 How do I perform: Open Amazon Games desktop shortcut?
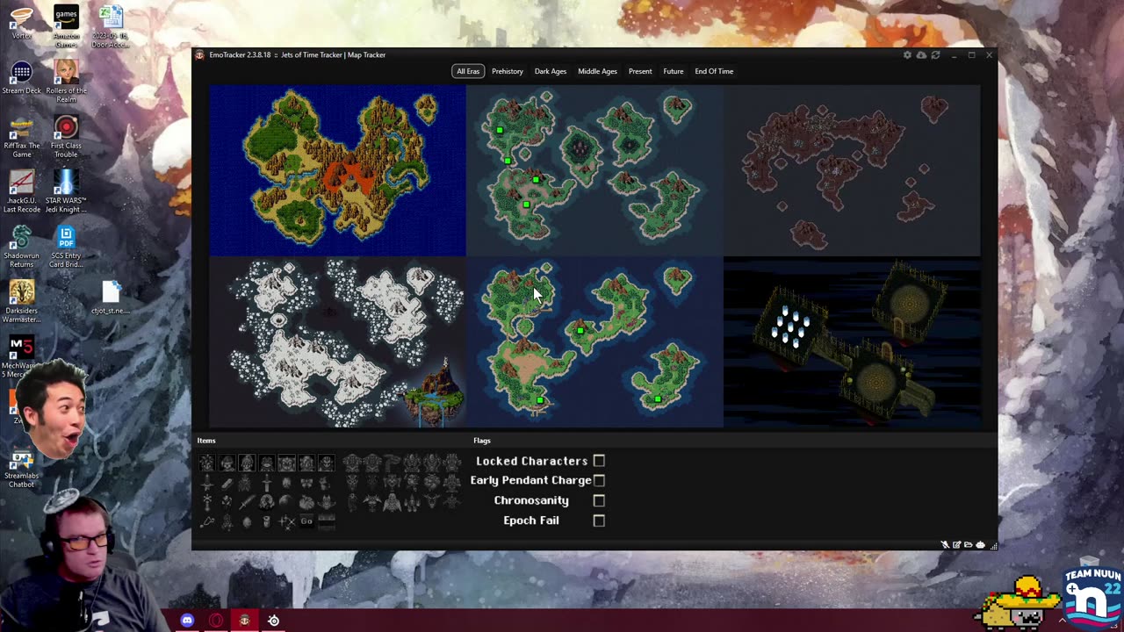[66, 26]
